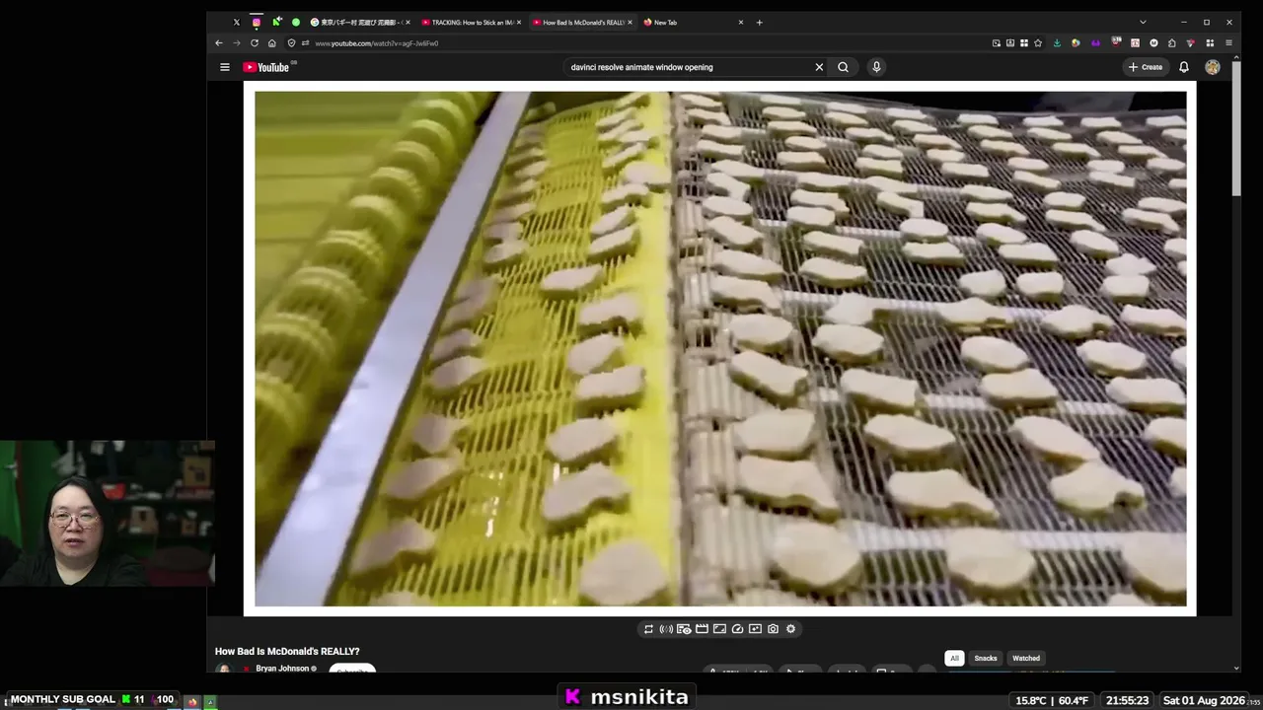Click the video title 'How Bad Is McDonald's REALLY?'
This screenshot has width=1263, height=710.
point(287,651)
